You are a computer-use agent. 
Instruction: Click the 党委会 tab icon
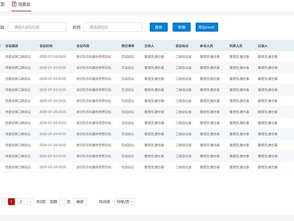click(14, 4)
